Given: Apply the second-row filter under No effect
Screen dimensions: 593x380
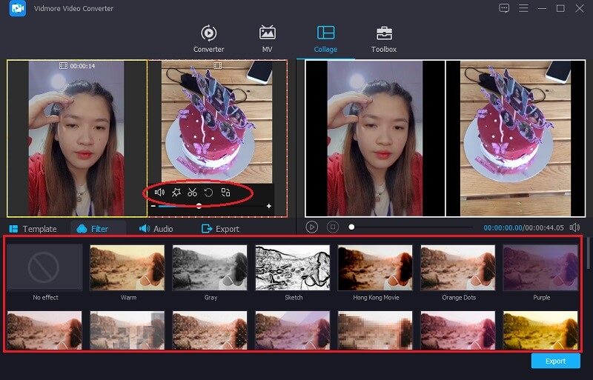Looking at the screenshot, I should pyautogui.click(x=44, y=330).
